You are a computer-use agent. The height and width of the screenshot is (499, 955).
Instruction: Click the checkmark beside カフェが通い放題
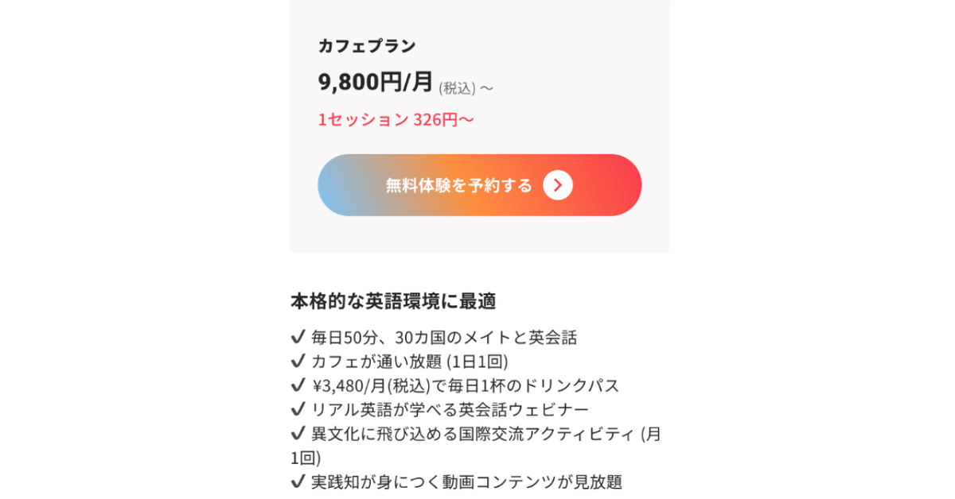298,361
